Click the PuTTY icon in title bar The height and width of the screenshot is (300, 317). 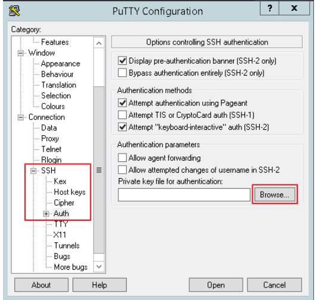[14, 11]
